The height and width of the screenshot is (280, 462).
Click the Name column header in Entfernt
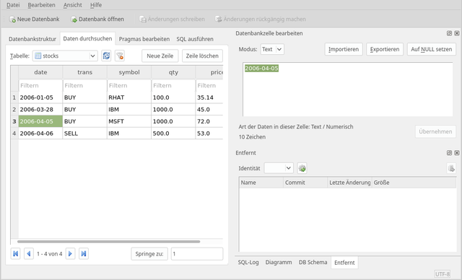tap(261, 183)
